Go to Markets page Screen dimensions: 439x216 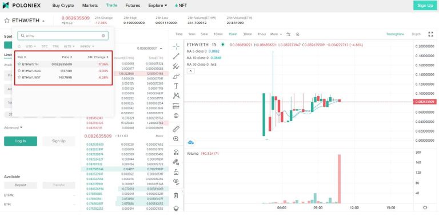[90, 5]
